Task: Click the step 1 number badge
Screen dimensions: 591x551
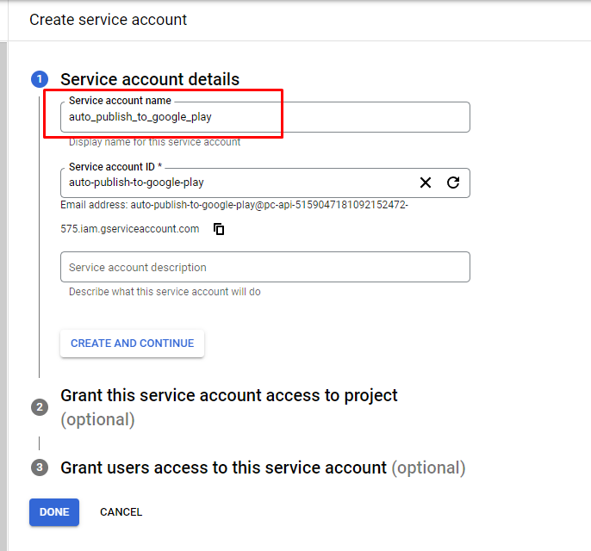Action: [x=40, y=80]
